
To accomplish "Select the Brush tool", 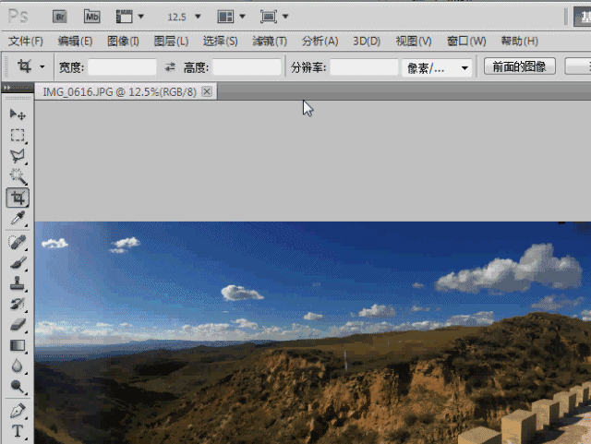I will tap(18, 263).
